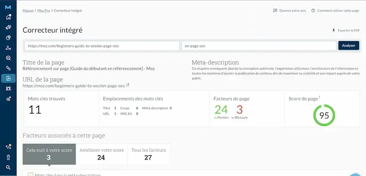Open the Link research chain icon

[x=8, y=68]
